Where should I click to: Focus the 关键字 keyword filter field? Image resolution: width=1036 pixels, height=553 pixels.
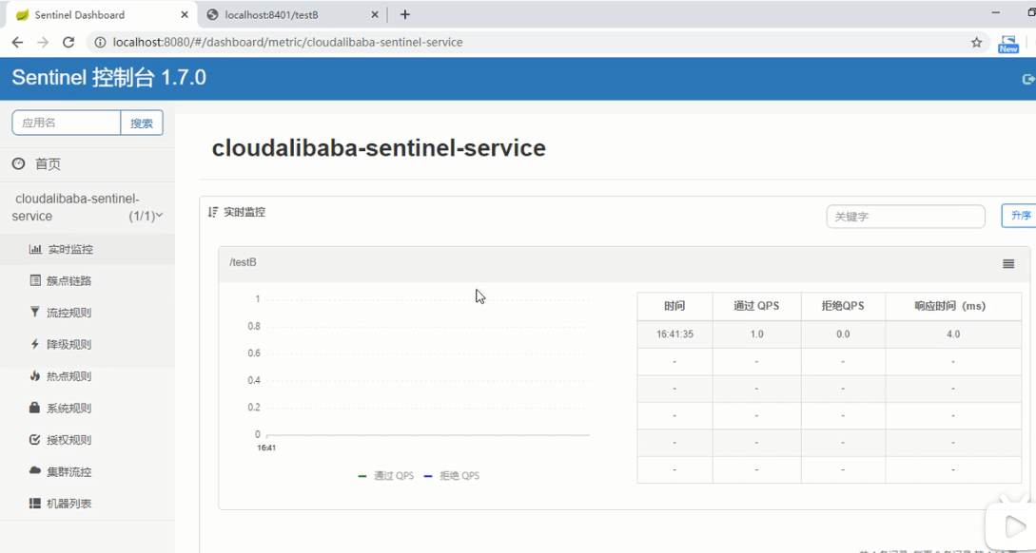point(906,217)
